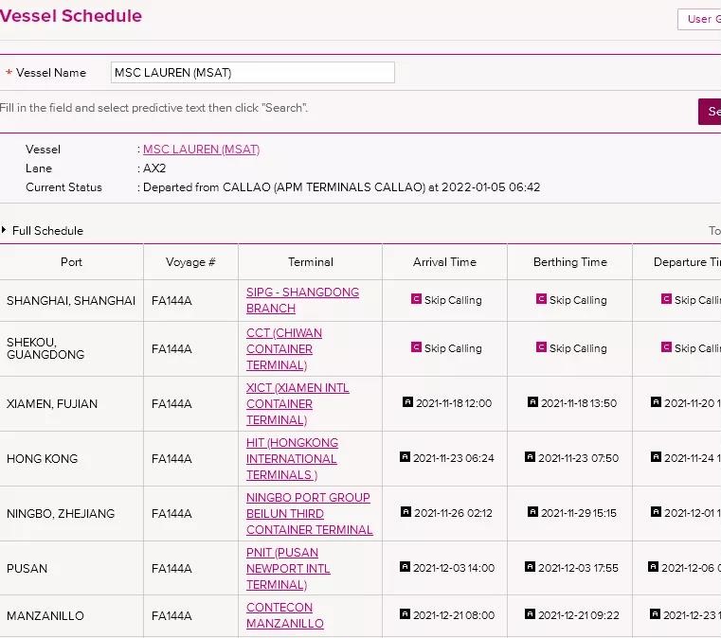Click the actual-time icon beside Pusan berthing time

[x=532, y=567]
